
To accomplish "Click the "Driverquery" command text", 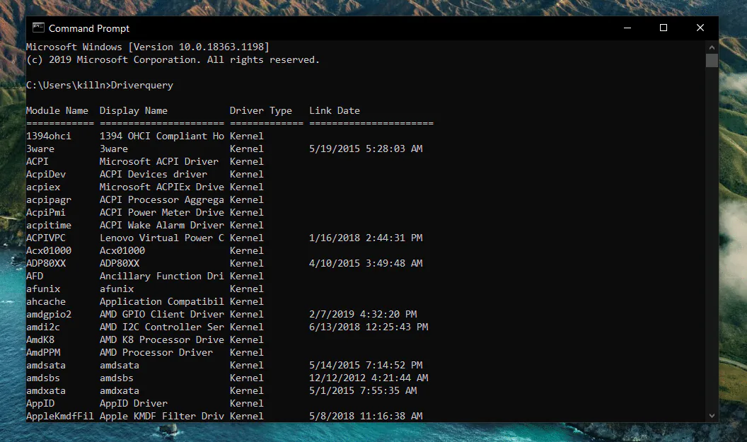I will pyautogui.click(x=142, y=86).
